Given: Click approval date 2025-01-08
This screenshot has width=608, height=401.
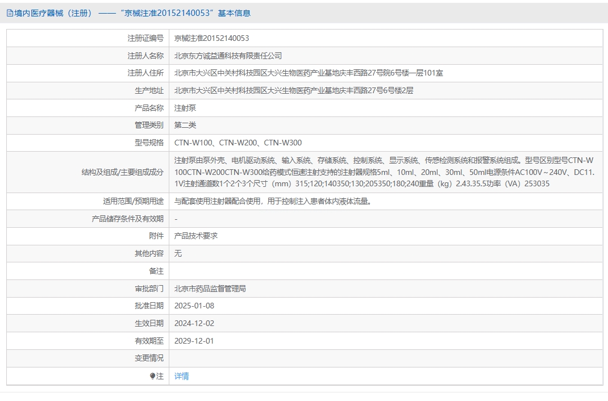Looking at the screenshot, I should tap(194, 306).
